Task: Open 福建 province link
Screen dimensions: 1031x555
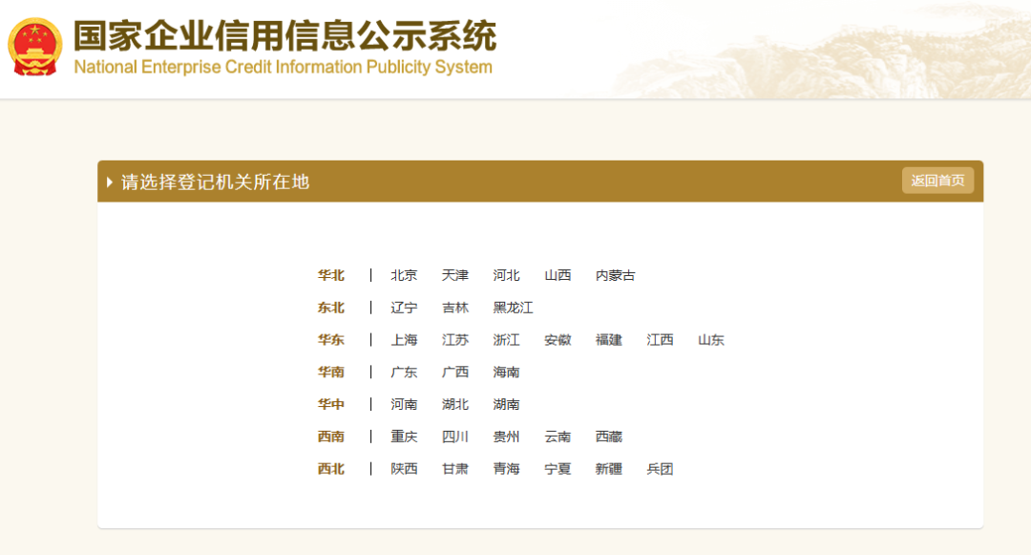Action: pyautogui.click(x=609, y=340)
